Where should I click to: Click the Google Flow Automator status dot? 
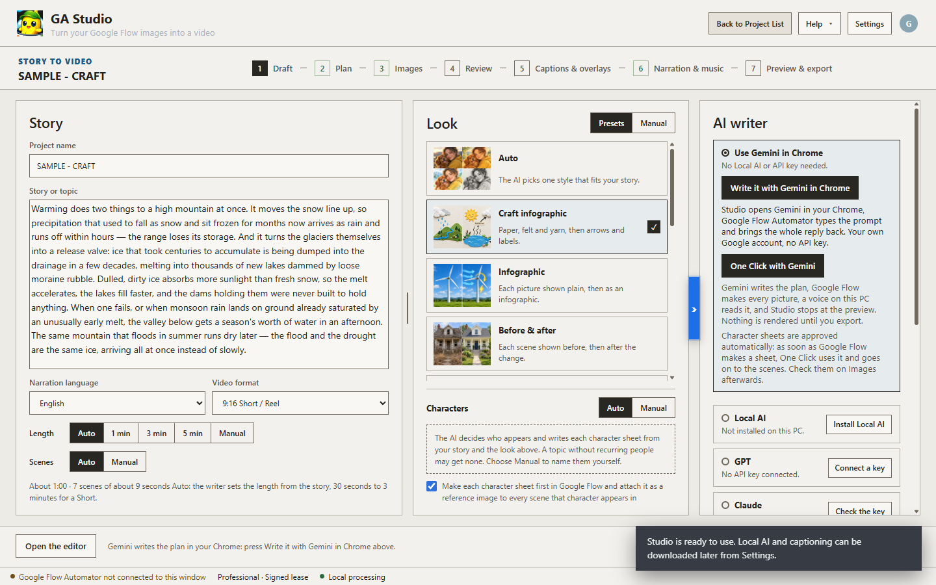12,577
